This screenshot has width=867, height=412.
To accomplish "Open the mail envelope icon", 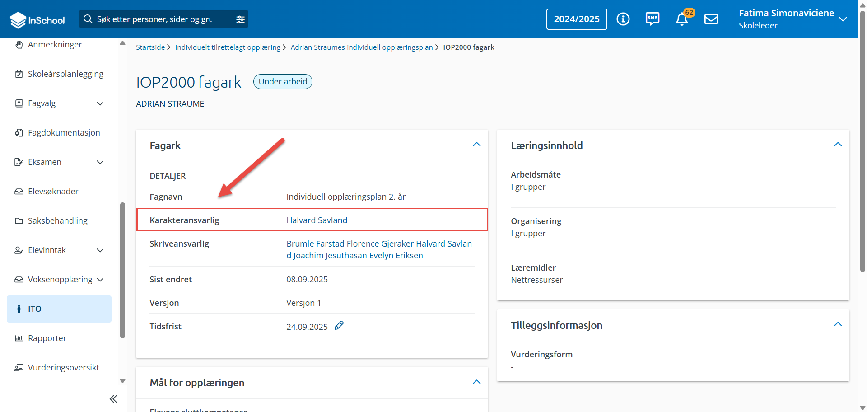I will 711,19.
